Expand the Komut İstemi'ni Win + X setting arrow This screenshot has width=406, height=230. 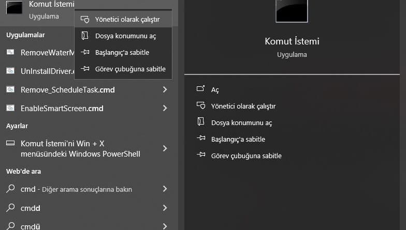pos(165,148)
